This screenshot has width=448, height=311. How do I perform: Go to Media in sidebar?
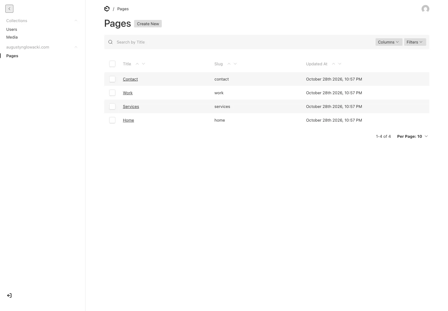click(12, 37)
